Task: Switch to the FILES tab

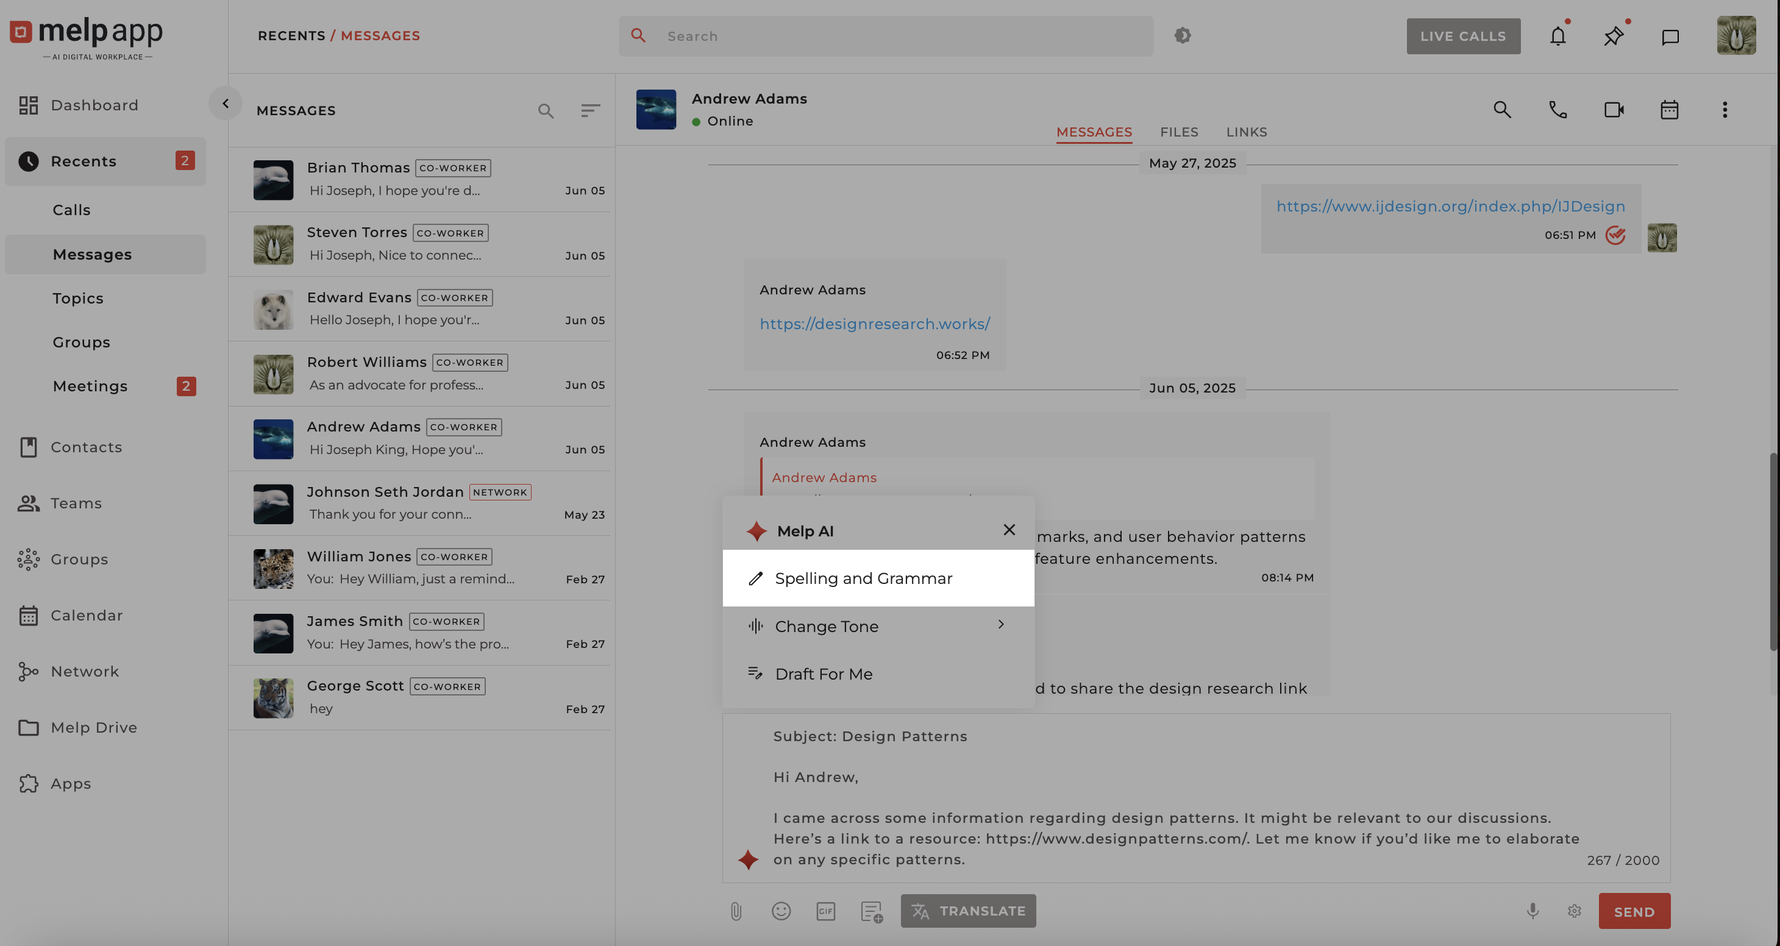Action: point(1179,132)
